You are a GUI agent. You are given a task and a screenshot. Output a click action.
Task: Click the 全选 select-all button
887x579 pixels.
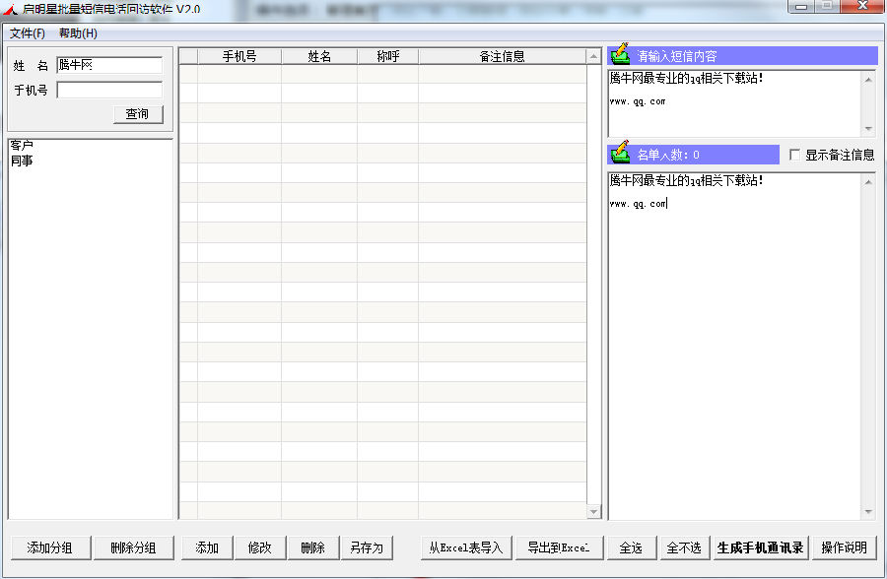click(x=632, y=547)
